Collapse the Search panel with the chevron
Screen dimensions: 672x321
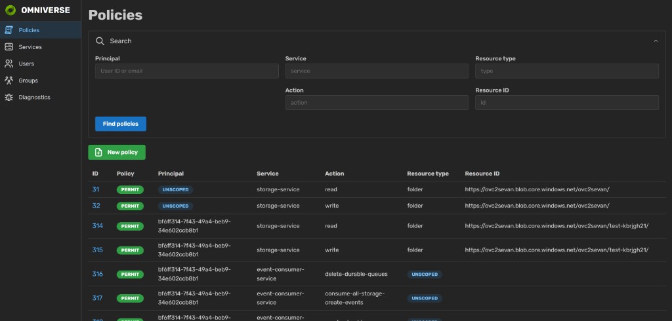click(656, 41)
